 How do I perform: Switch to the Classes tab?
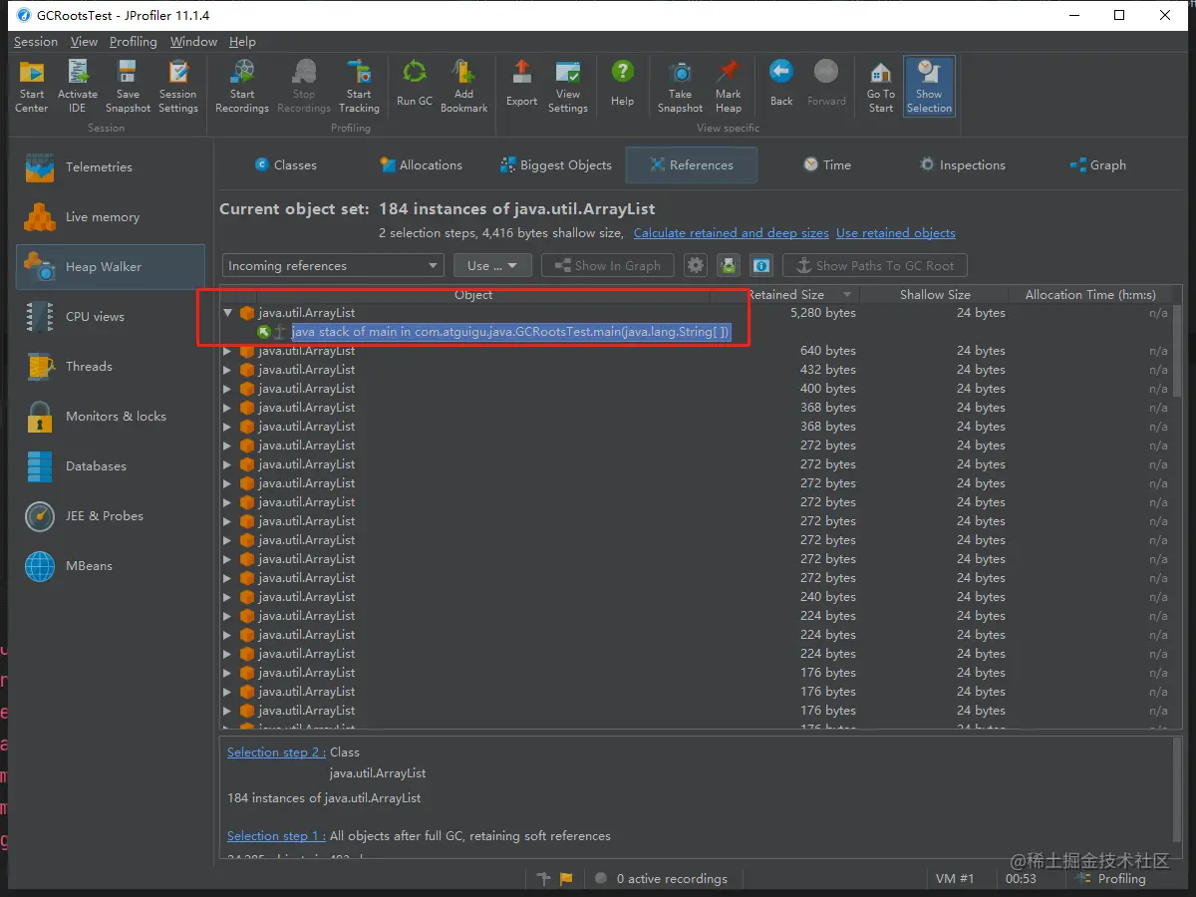[x=286, y=165]
